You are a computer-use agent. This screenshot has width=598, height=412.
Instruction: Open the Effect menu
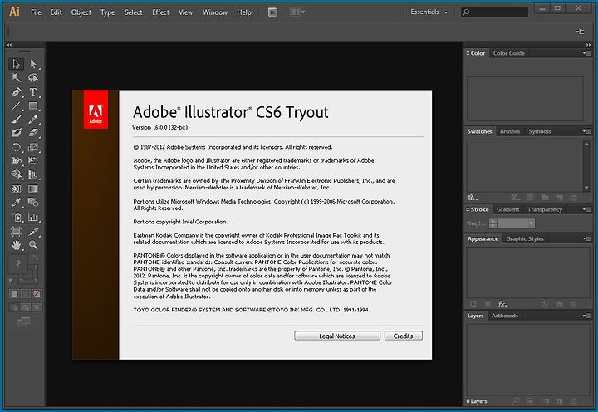pos(160,12)
